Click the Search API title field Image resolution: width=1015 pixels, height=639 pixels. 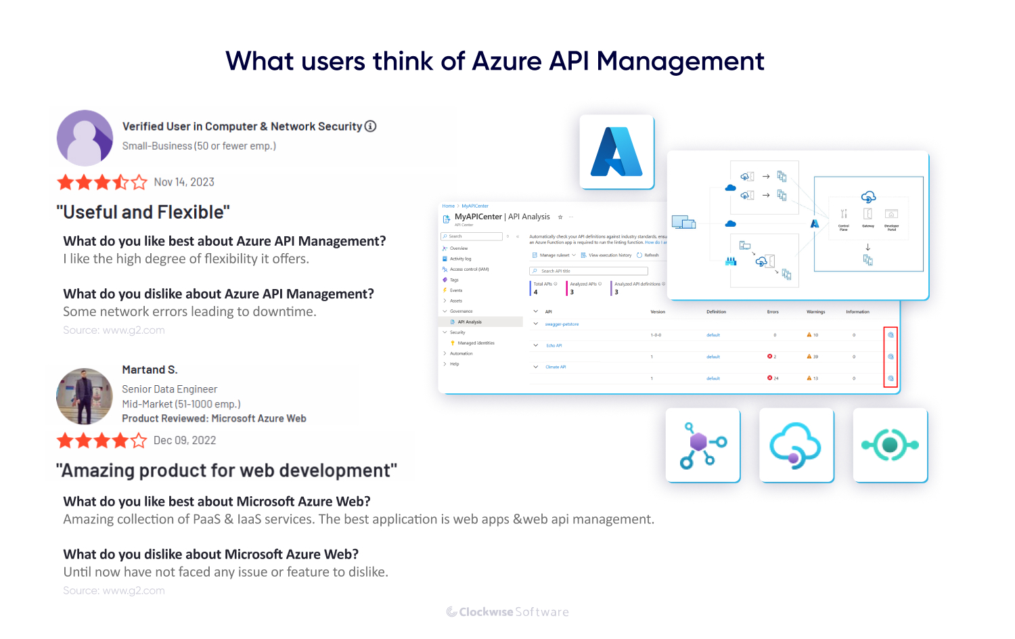click(x=589, y=271)
